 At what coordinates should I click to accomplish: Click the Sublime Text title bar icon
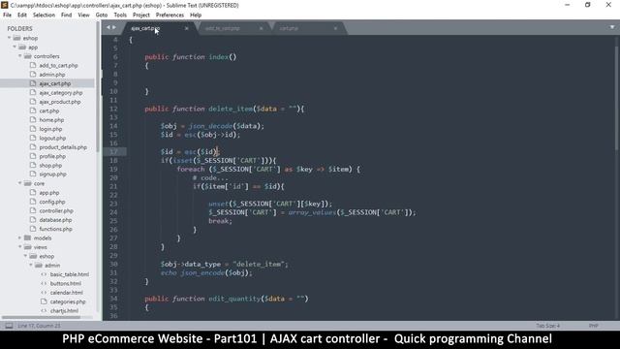(4, 5)
